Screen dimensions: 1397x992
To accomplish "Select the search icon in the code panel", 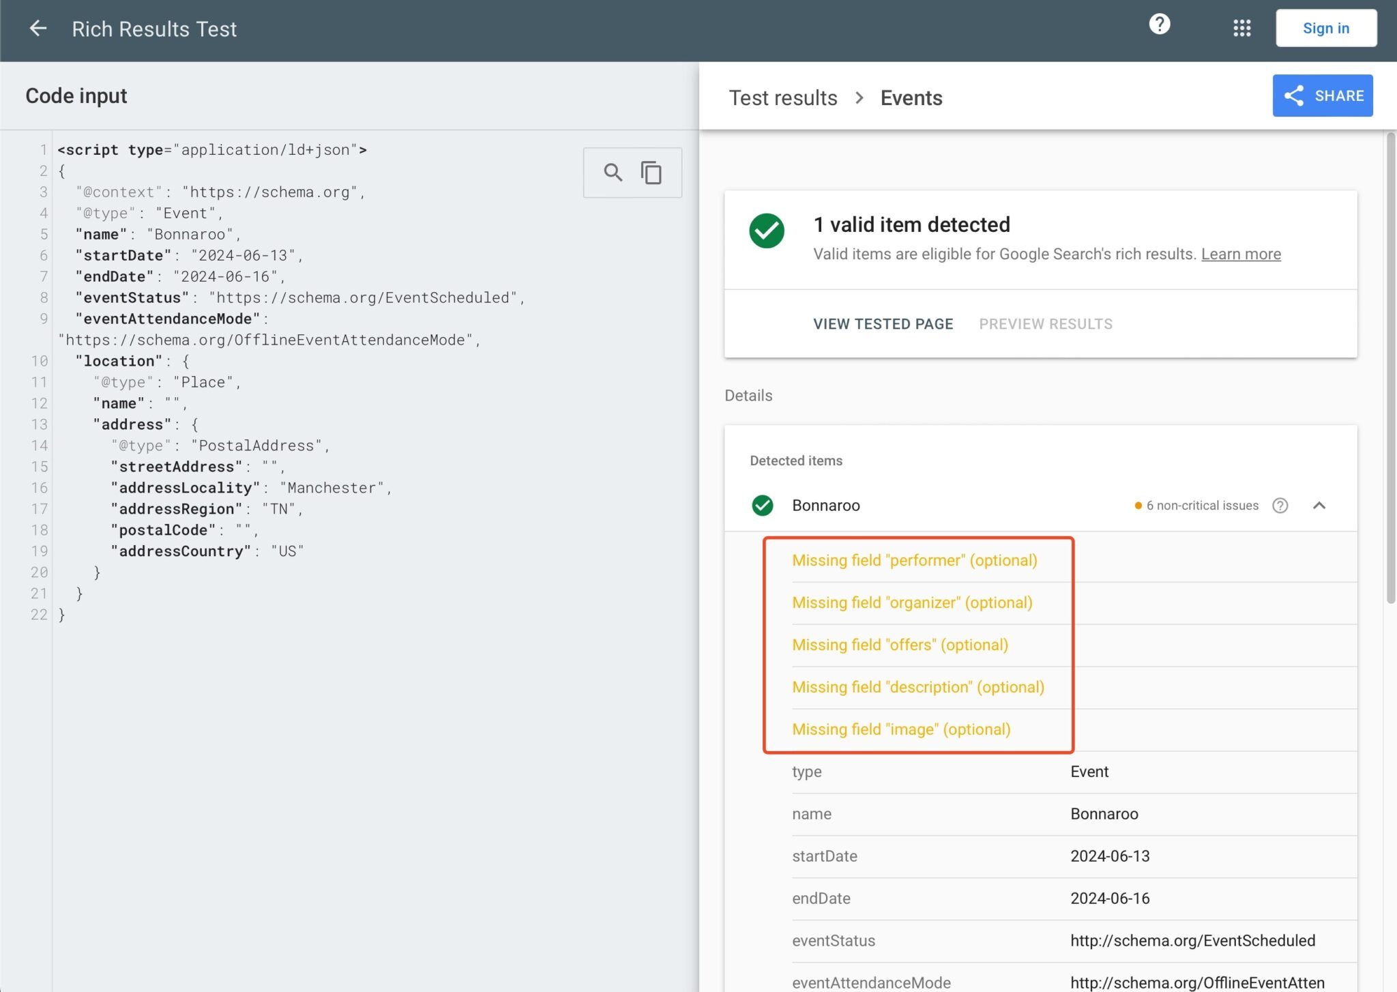I will coord(613,173).
